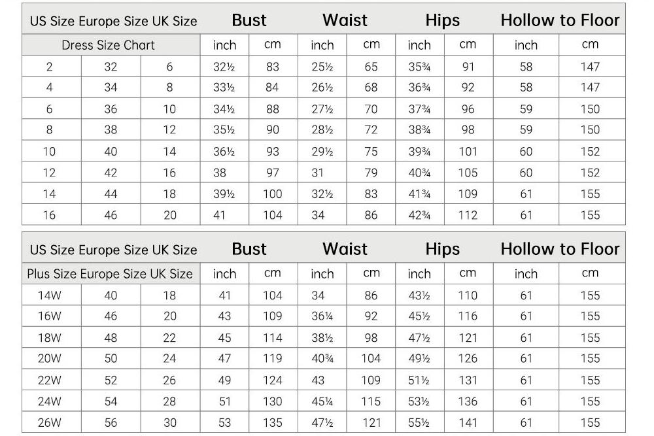Click the 24W size cell
This screenshot has height=436, width=654.
tap(49, 401)
